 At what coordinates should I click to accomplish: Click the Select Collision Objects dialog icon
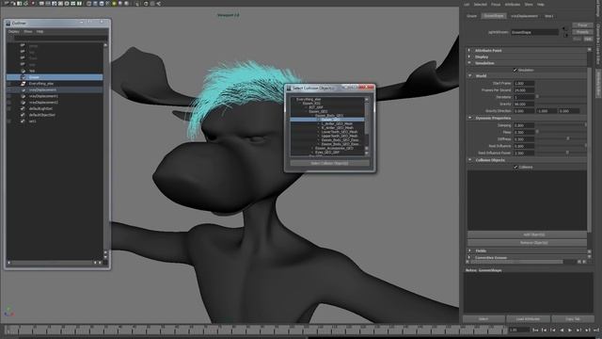pyautogui.click(x=289, y=88)
